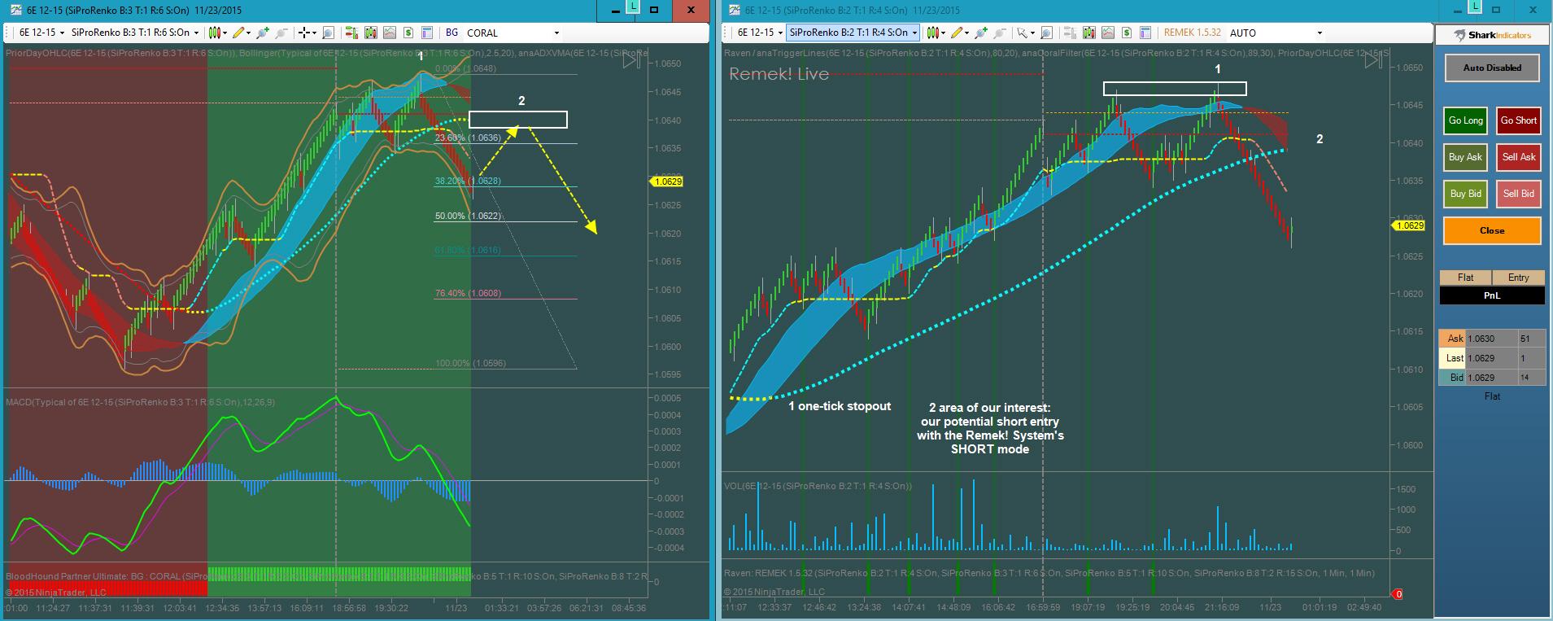
Task: Open Indicators icon in right chart toolbar
Action: pos(1108,33)
